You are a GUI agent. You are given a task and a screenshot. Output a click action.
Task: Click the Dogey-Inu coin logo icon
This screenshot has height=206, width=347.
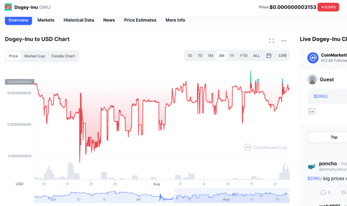8,7
